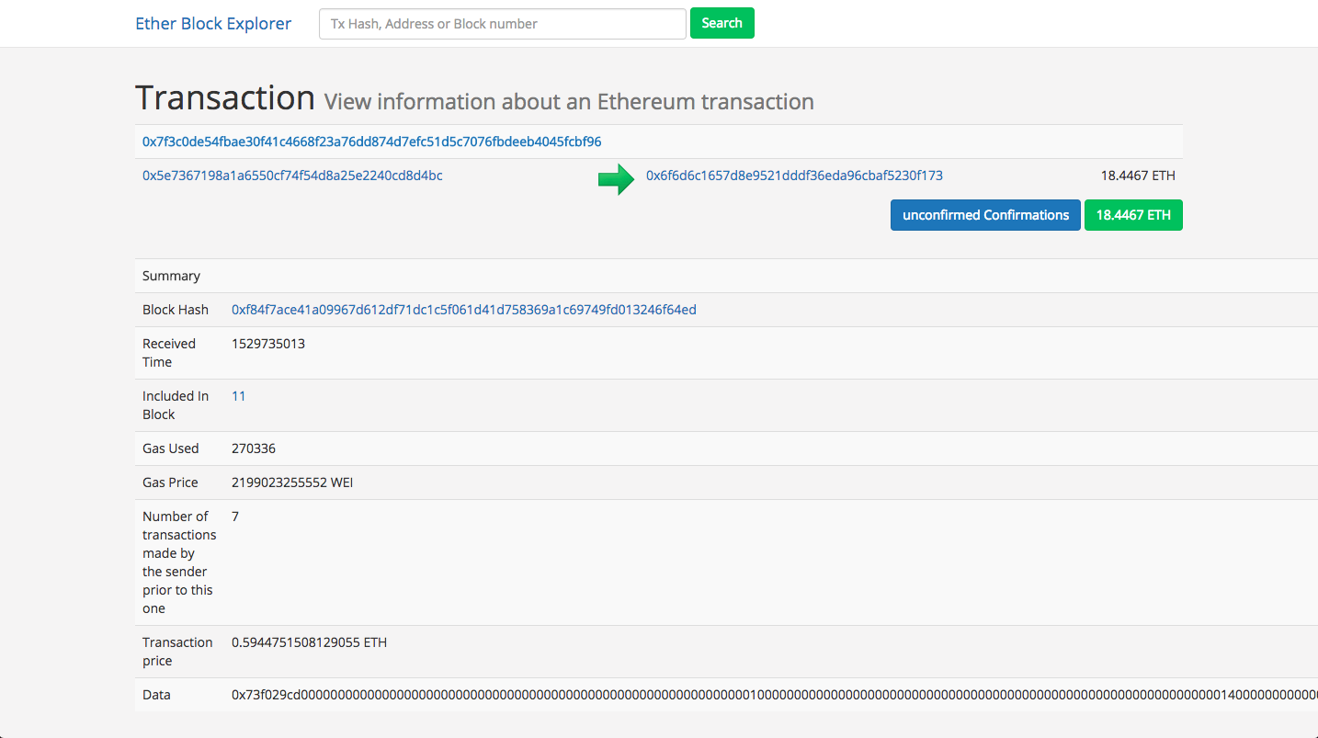The image size is (1318, 738).
Task: Click the Data row label
Action: (x=156, y=695)
